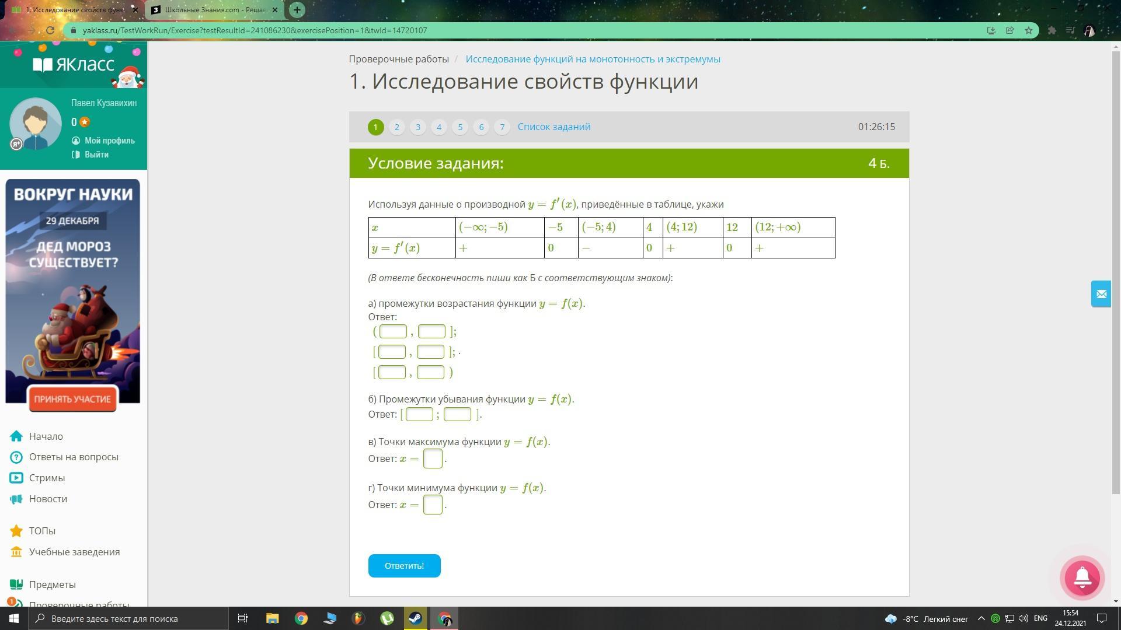Click the Начало home icon in sidebar
The height and width of the screenshot is (630, 1121).
[x=16, y=436]
